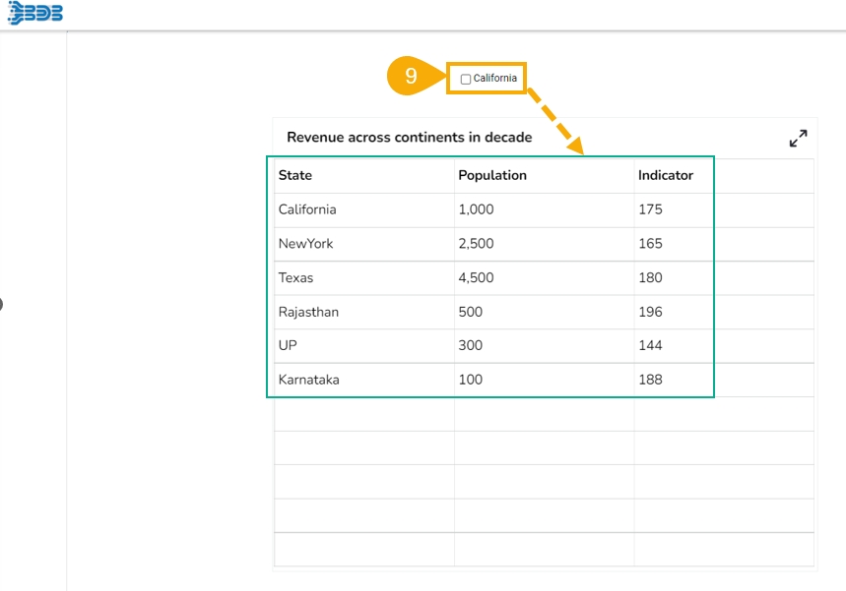Click the Indicator column header
Screen dimensions: 846x591
[x=666, y=175]
